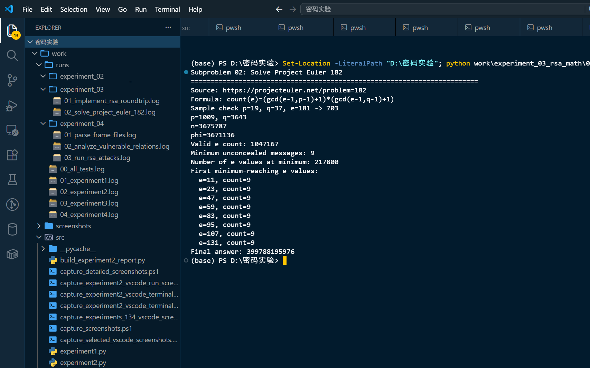This screenshot has height=368, width=590.
Task: Open the container box icon in the activity bar
Action: 12,254
